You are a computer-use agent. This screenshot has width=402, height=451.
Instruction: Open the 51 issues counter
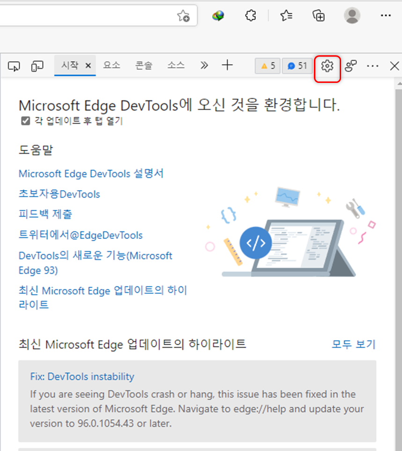pyautogui.click(x=297, y=66)
